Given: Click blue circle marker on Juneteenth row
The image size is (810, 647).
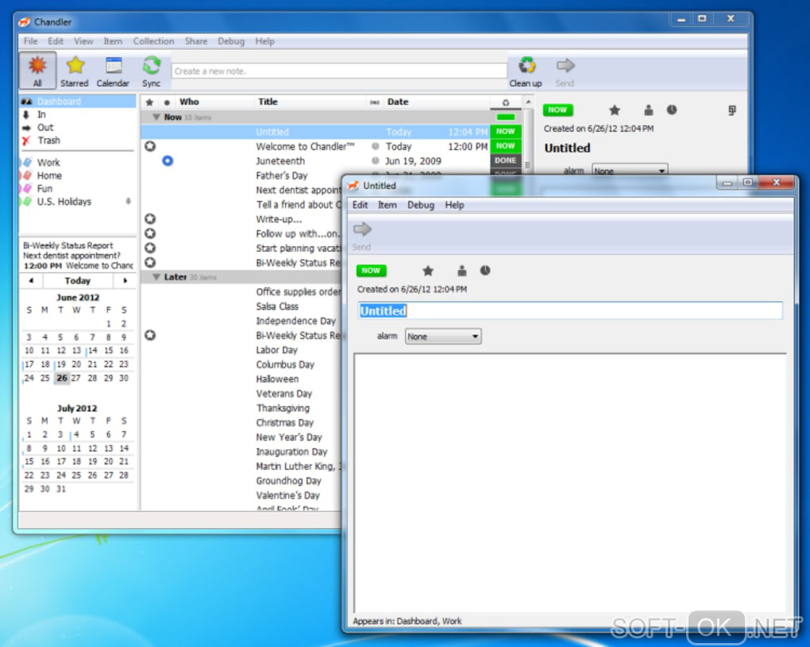Looking at the screenshot, I should coord(168,160).
